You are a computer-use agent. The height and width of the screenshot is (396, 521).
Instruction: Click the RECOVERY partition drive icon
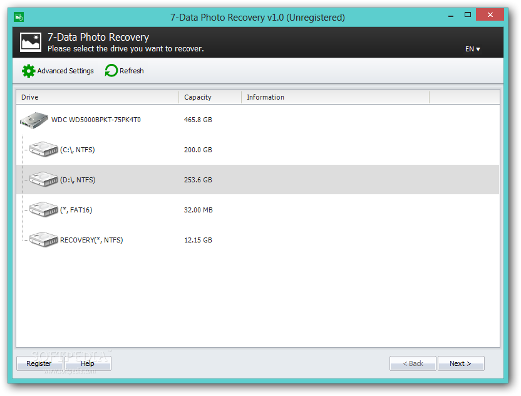click(x=44, y=239)
